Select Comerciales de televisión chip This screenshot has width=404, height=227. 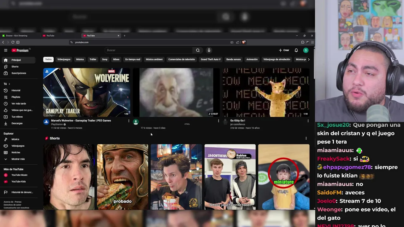pos(181,59)
